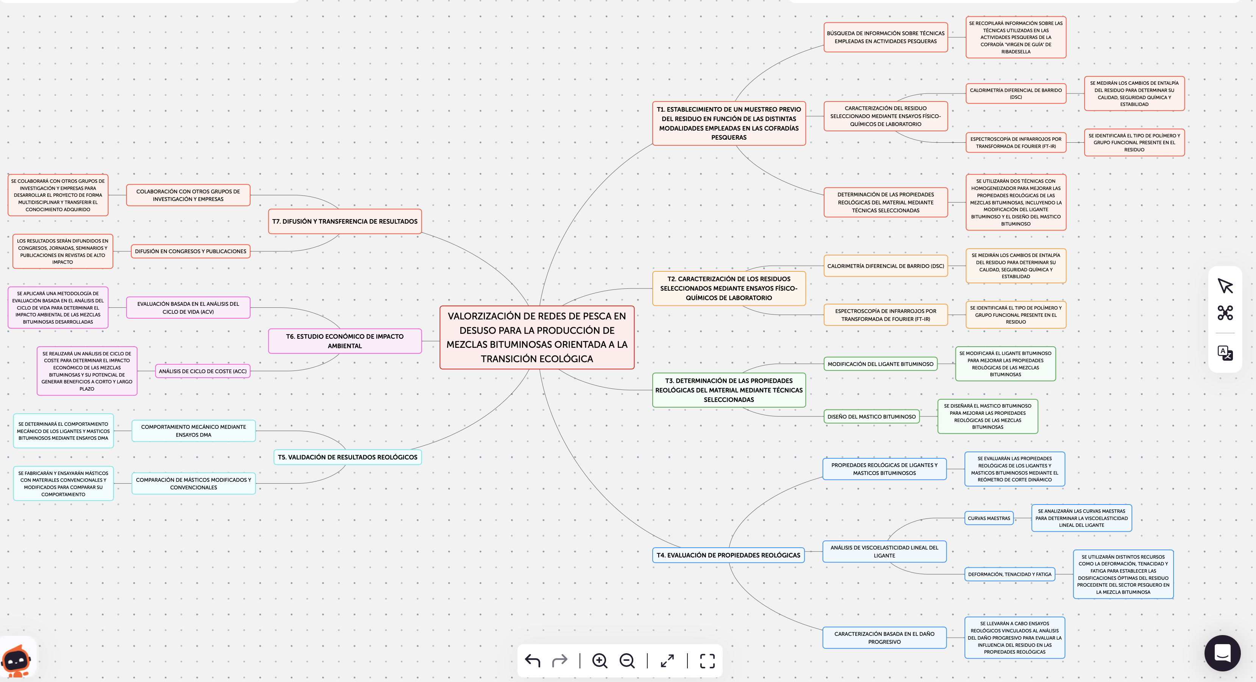This screenshot has height=682, width=1256.
Task: Enter fullscreen with the corner brackets icon
Action: [x=707, y=660]
